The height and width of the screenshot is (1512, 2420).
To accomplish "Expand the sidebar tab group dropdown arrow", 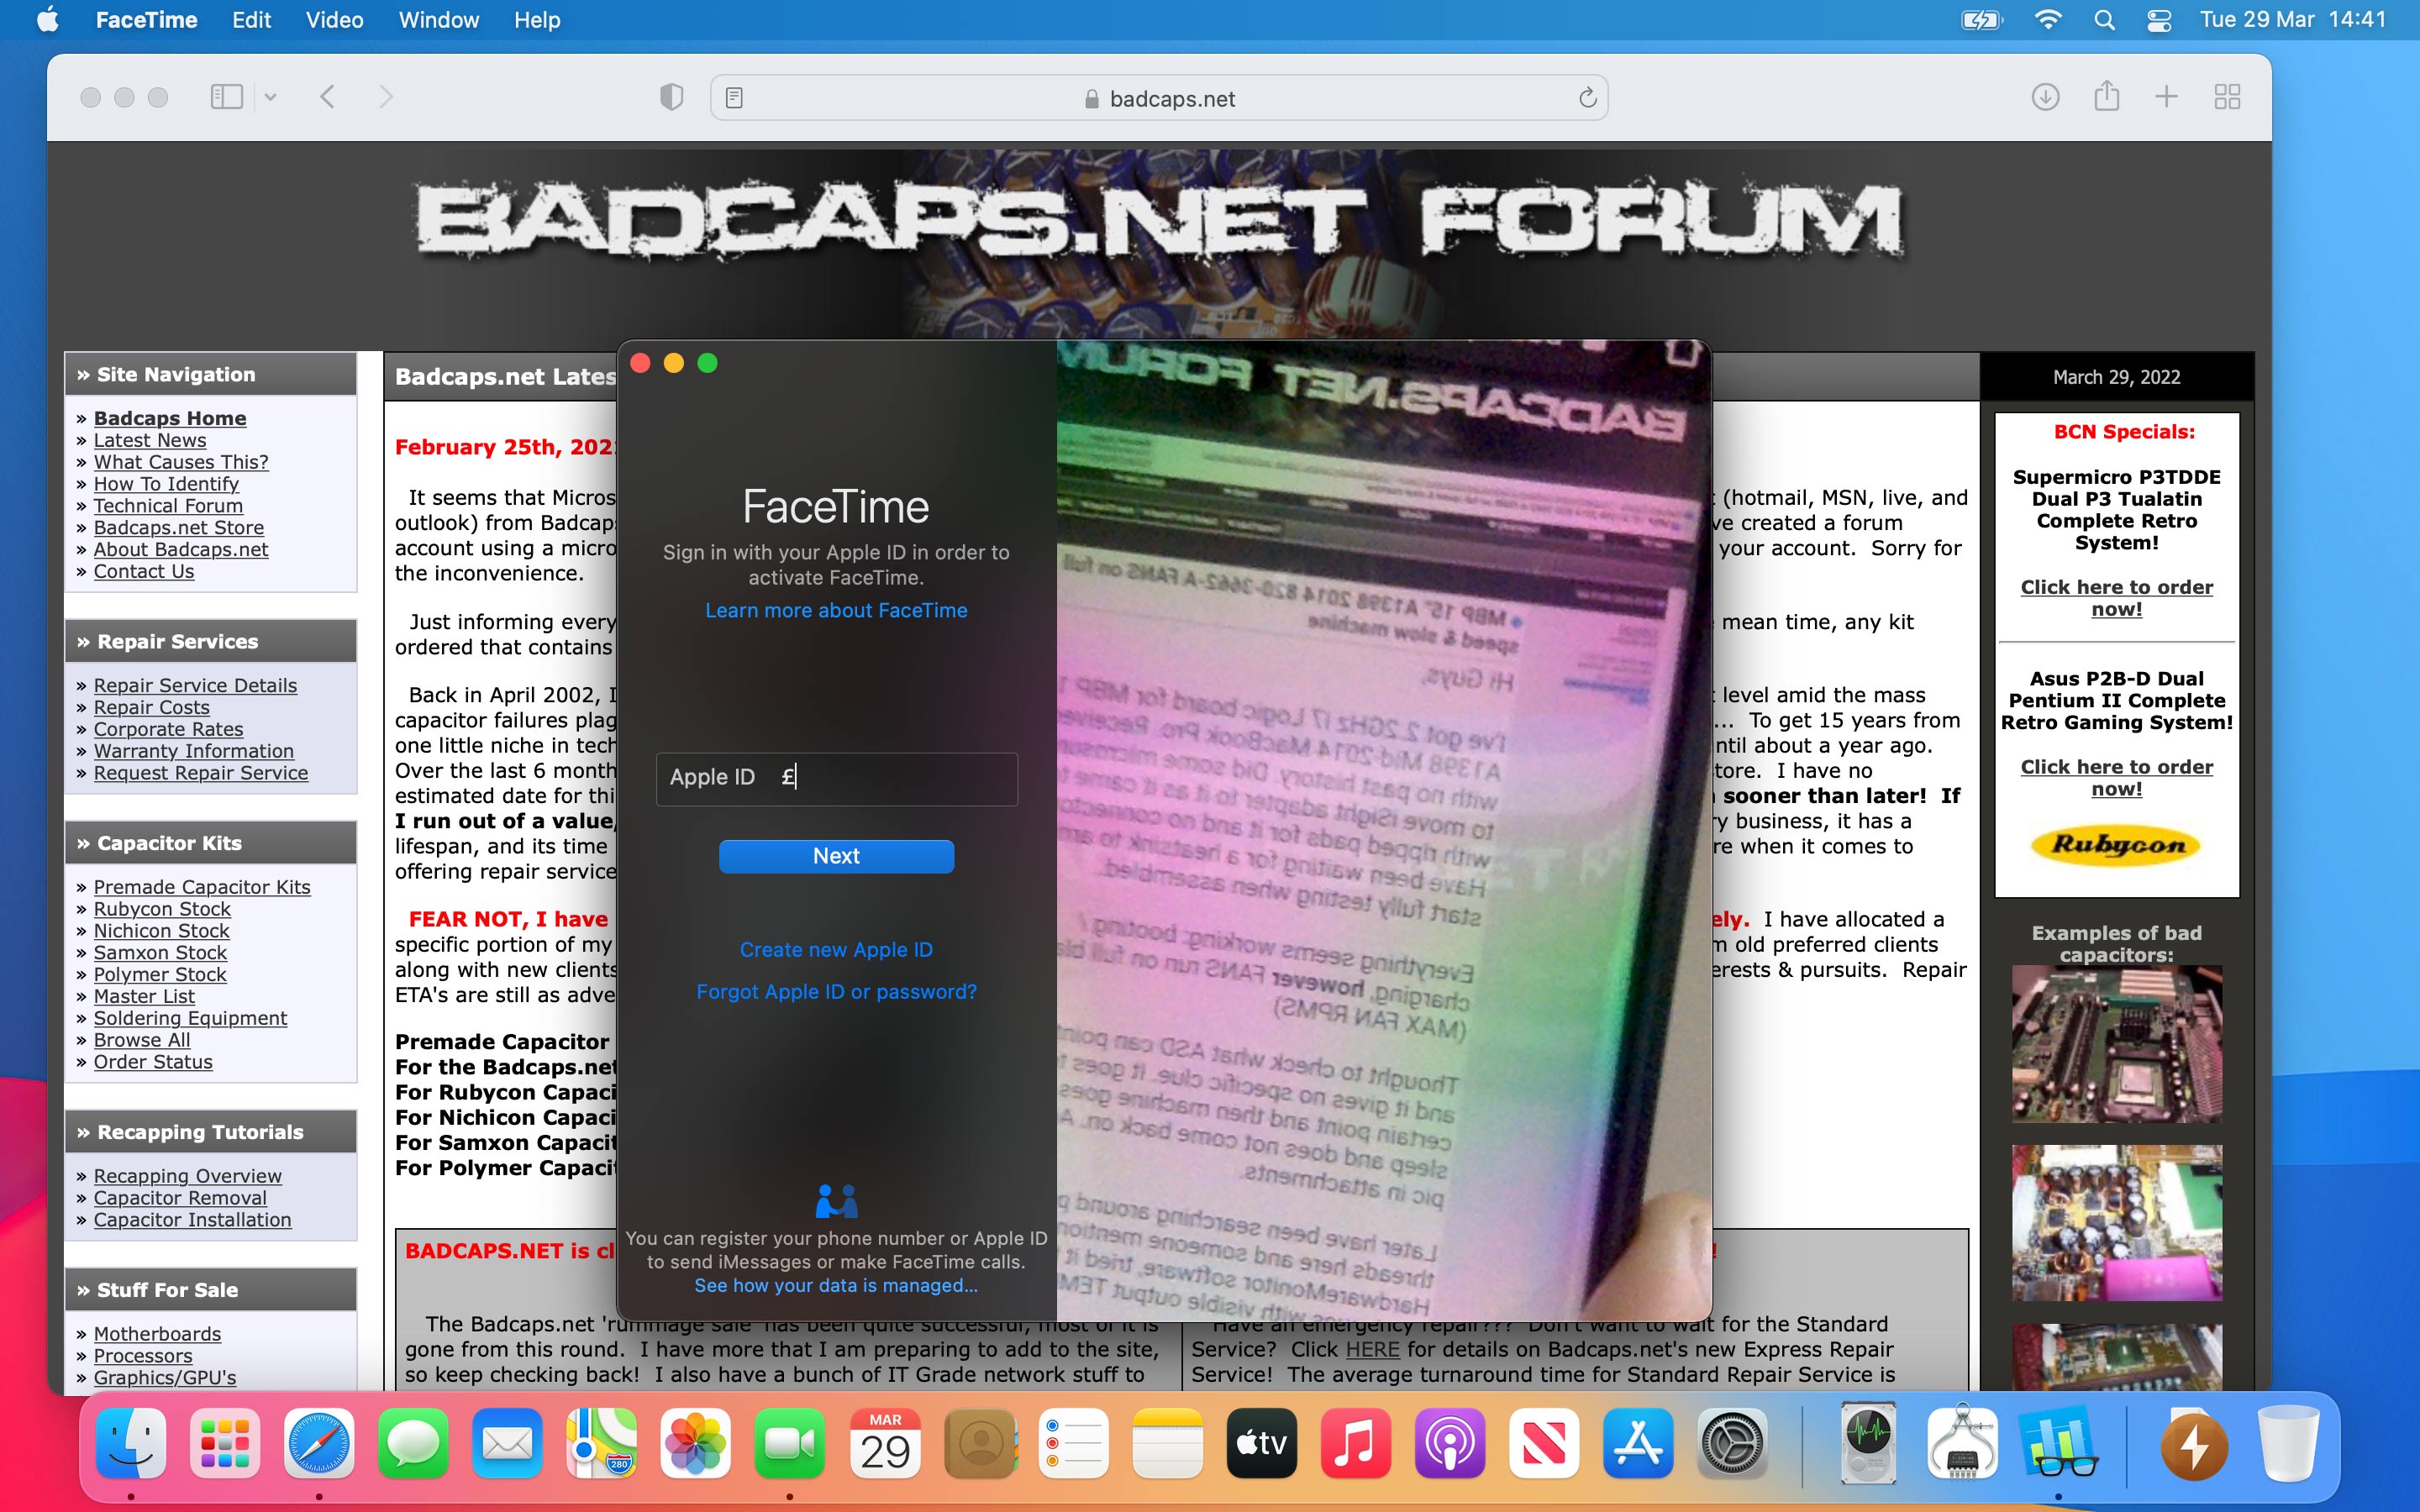I will point(270,97).
